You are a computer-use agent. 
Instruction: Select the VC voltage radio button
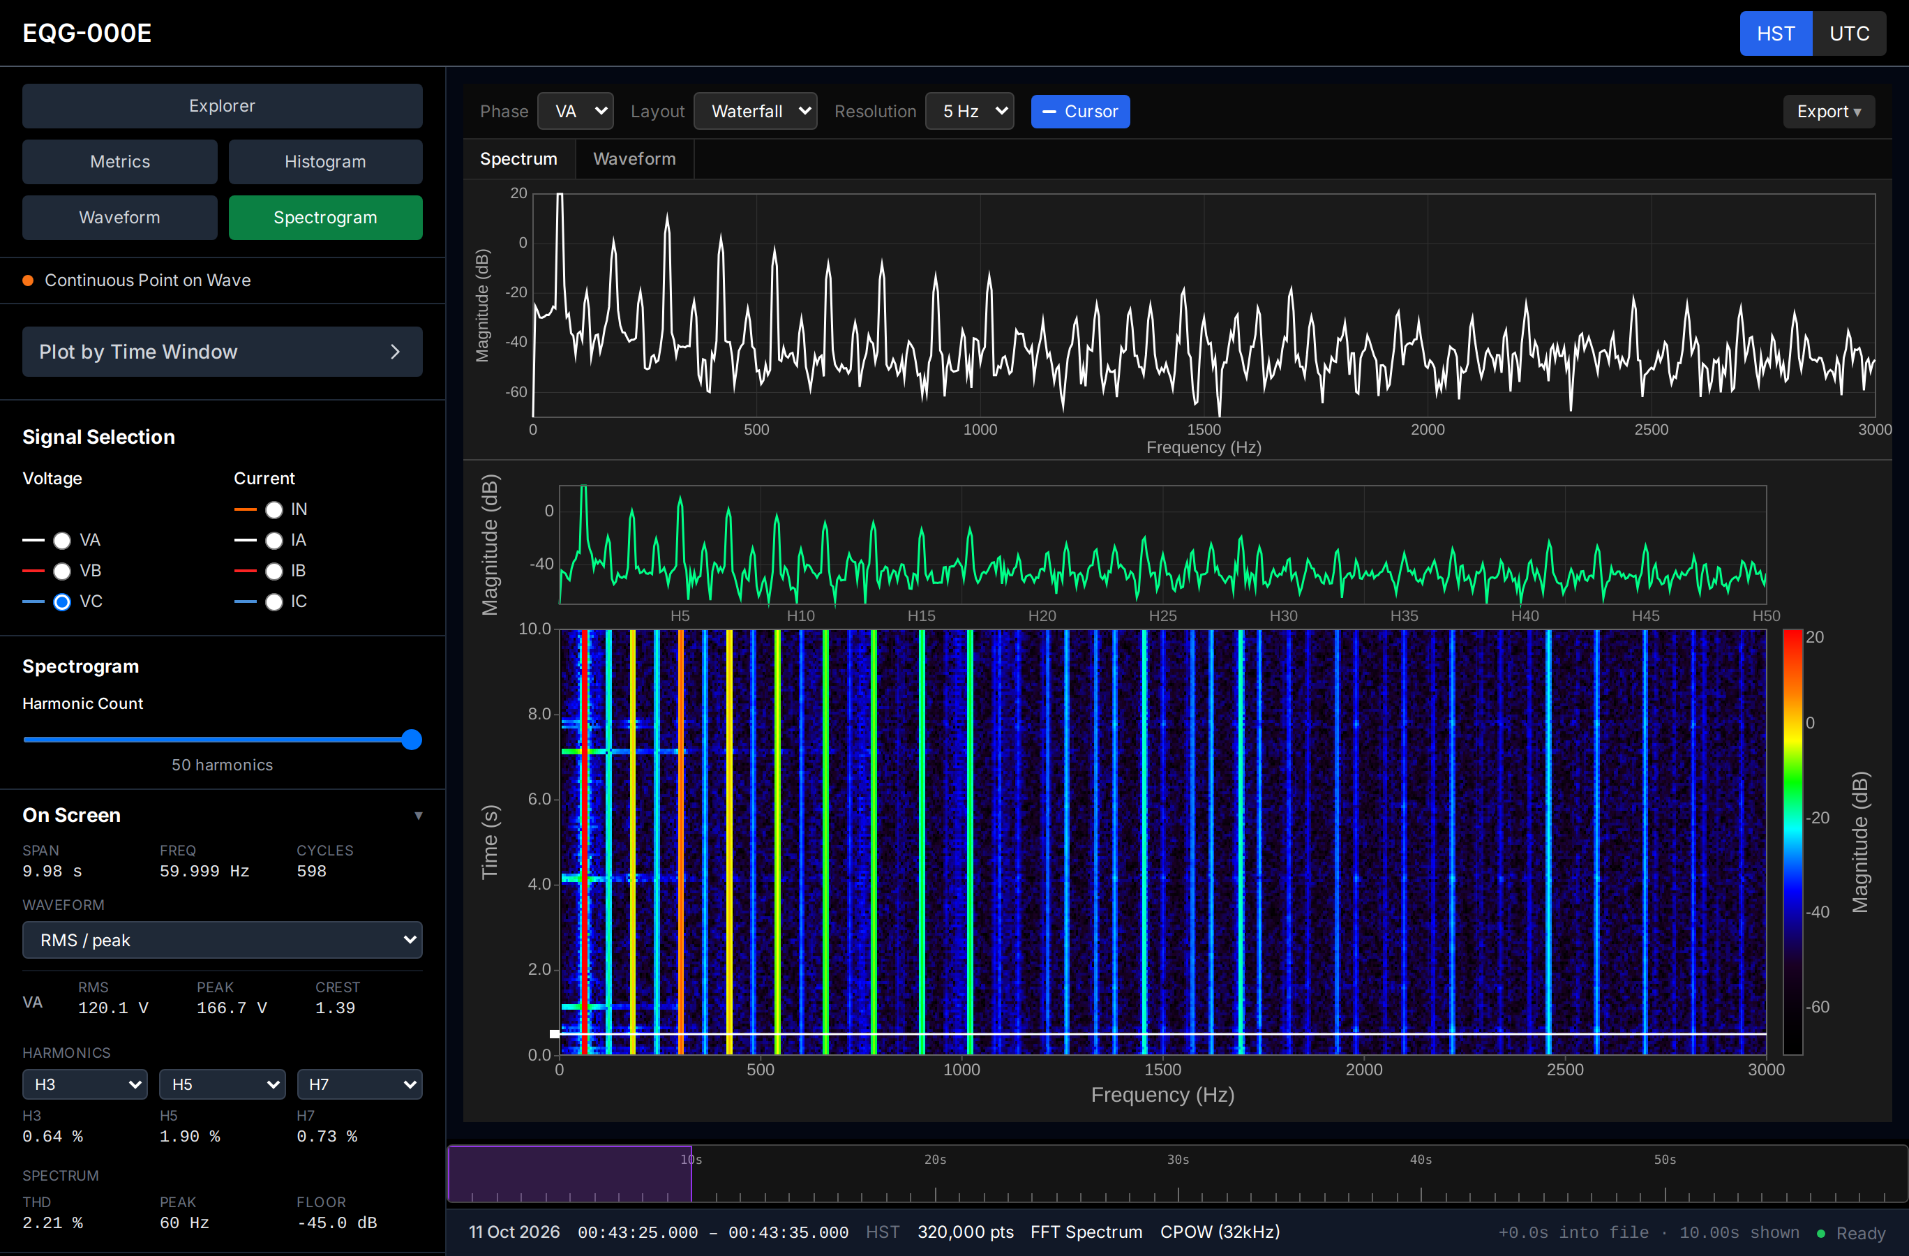coord(62,601)
